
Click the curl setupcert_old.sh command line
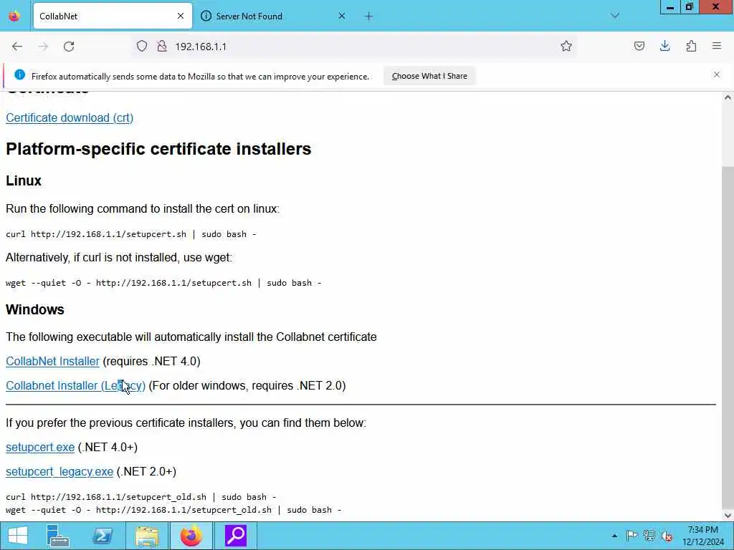(x=141, y=497)
